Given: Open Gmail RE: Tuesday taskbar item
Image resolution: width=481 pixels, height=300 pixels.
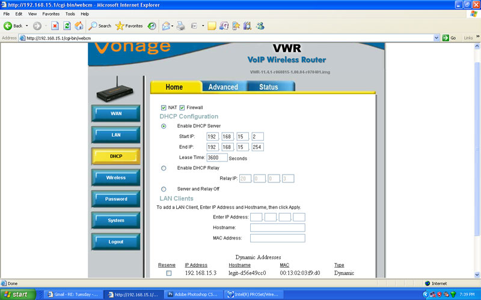Looking at the screenshot, I should pos(73,295).
